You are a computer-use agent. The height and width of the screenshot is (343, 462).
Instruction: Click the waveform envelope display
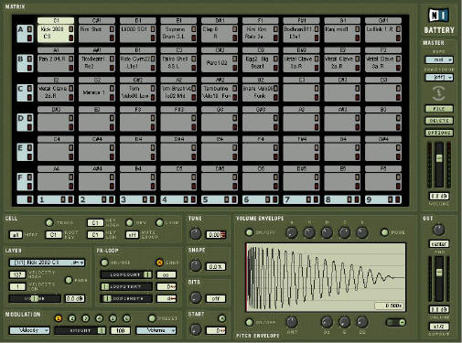pos(326,277)
